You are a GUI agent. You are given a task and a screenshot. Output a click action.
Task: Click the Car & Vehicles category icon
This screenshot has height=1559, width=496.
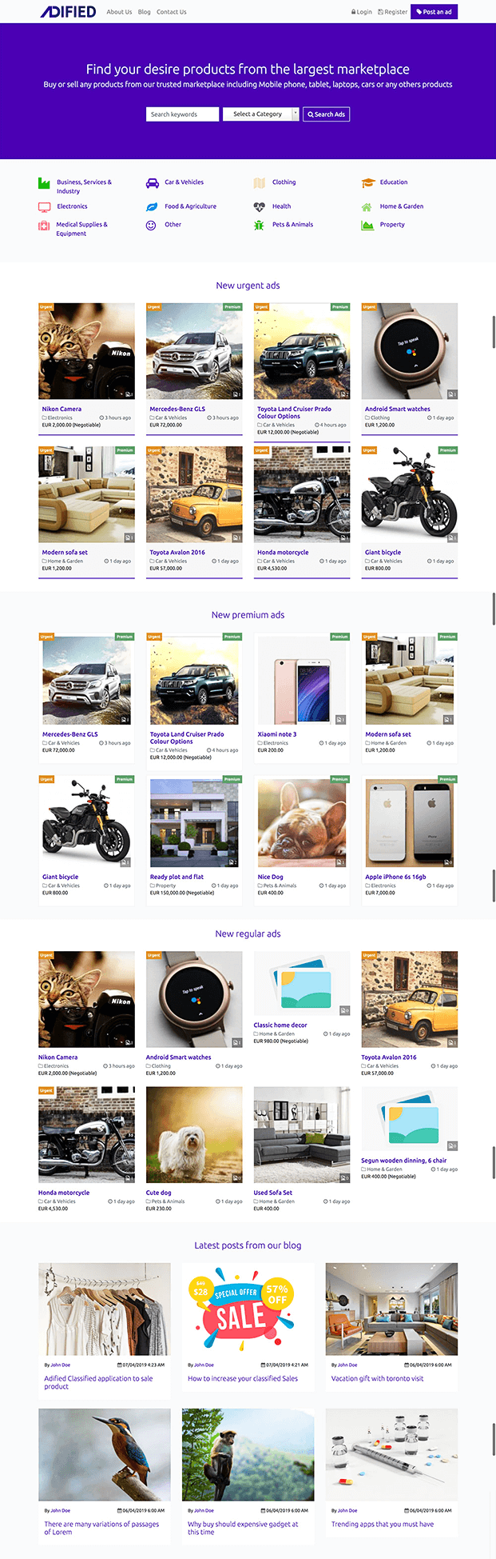152,183
